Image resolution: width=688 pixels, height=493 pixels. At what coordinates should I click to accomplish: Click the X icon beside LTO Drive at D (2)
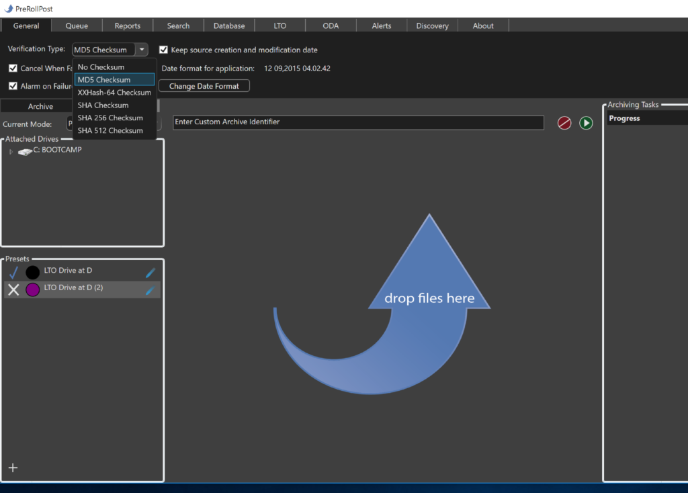coord(13,289)
